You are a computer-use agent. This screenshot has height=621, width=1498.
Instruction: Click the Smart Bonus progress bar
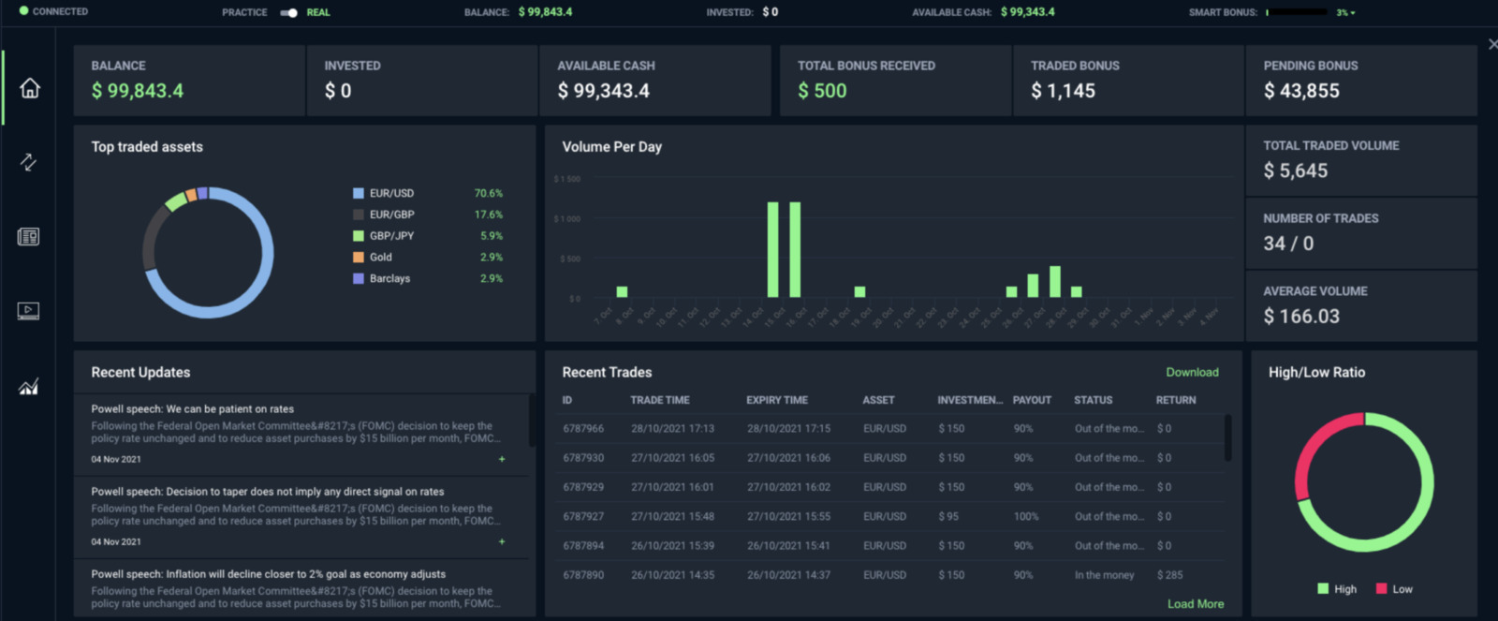(x=1297, y=12)
